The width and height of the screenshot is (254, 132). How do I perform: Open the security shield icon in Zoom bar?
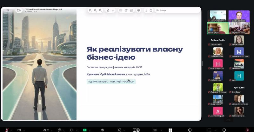[x=102, y=130]
